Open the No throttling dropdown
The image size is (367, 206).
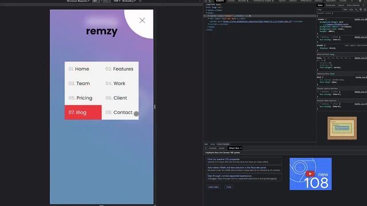pos(128,1)
